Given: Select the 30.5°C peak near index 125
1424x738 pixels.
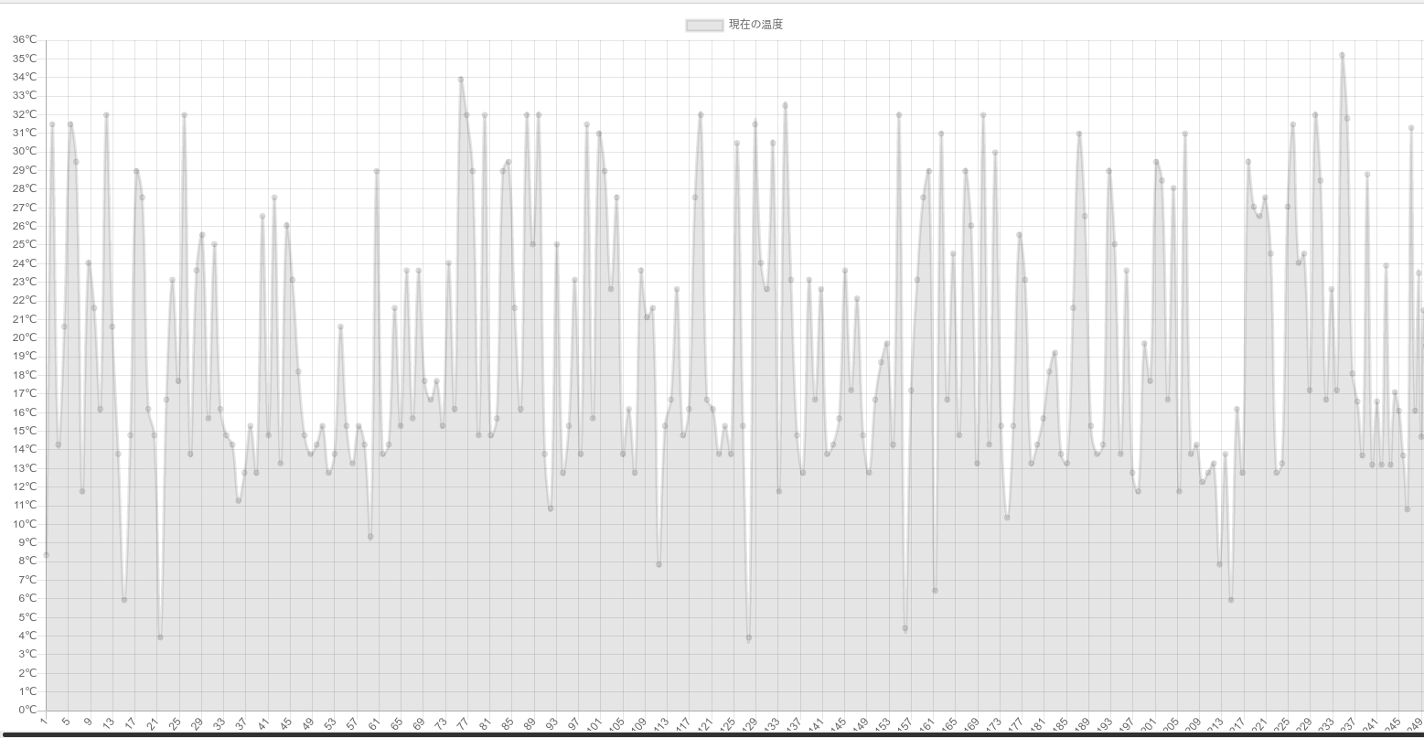Looking at the screenshot, I should (736, 143).
